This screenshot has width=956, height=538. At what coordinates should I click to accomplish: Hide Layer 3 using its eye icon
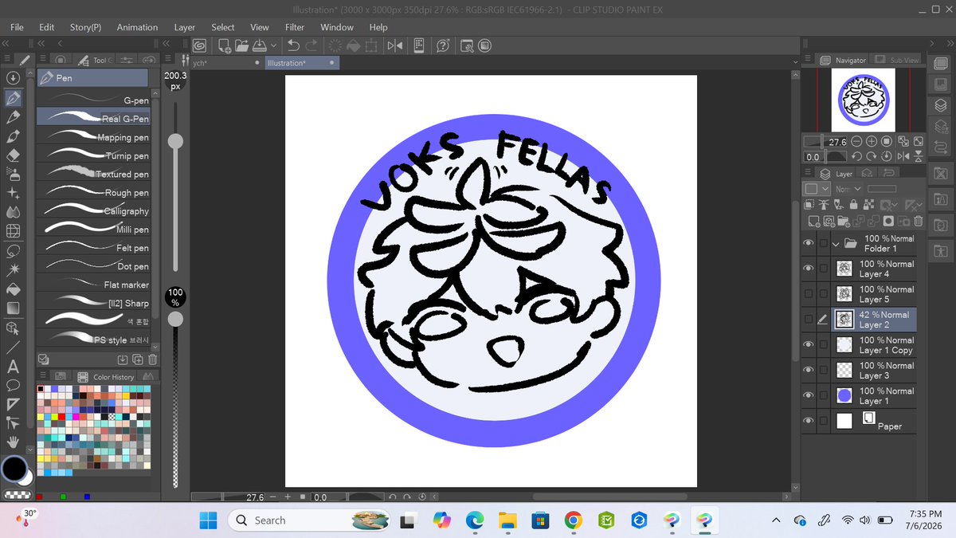809,370
